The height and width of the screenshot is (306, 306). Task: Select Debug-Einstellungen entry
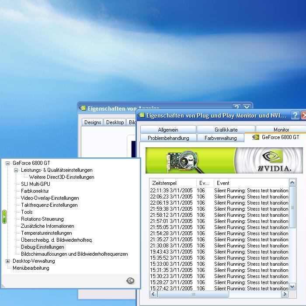[42, 247]
